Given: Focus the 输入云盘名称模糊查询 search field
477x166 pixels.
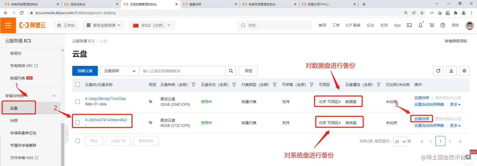Looking at the screenshot, I should pyautogui.click(x=182, y=71).
